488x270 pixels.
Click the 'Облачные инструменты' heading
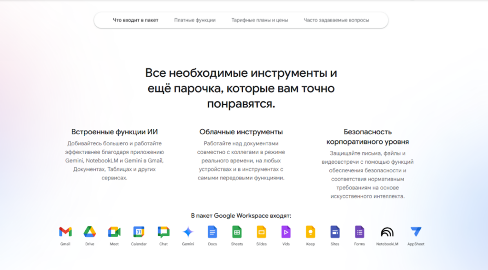click(241, 132)
